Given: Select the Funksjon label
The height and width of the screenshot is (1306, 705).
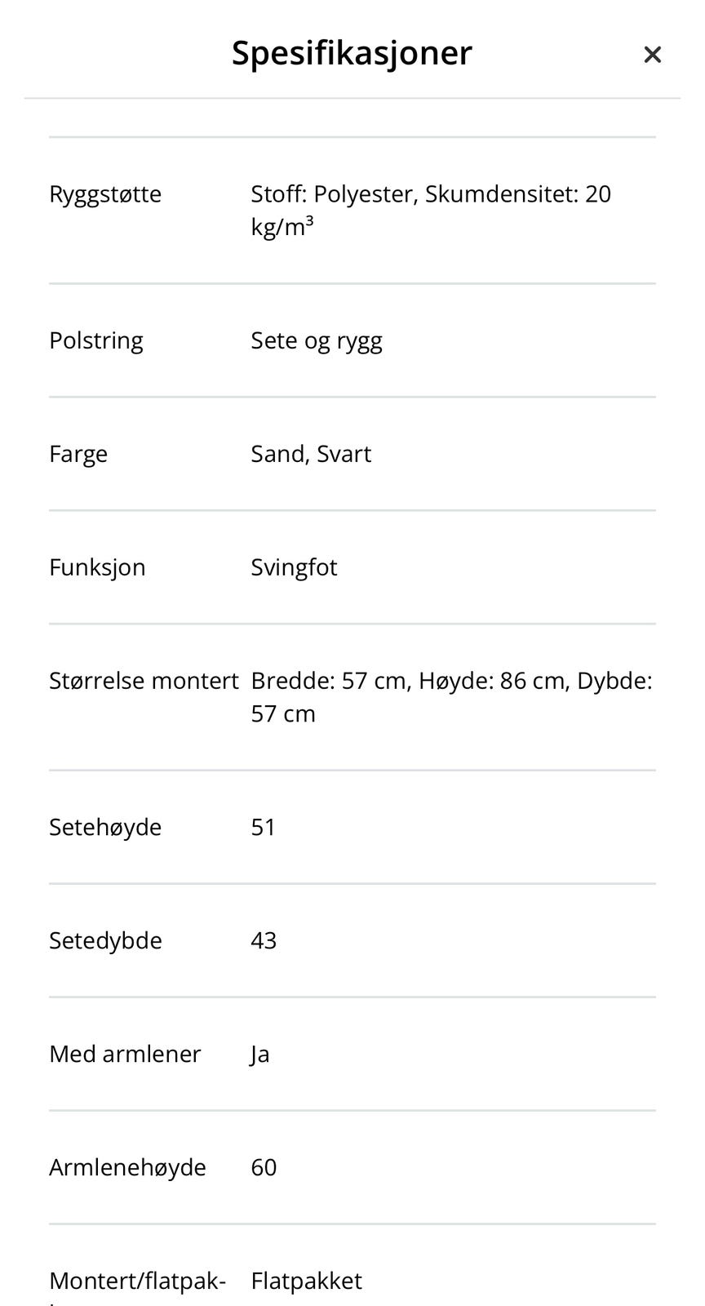Looking at the screenshot, I should (x=97, y=567).
